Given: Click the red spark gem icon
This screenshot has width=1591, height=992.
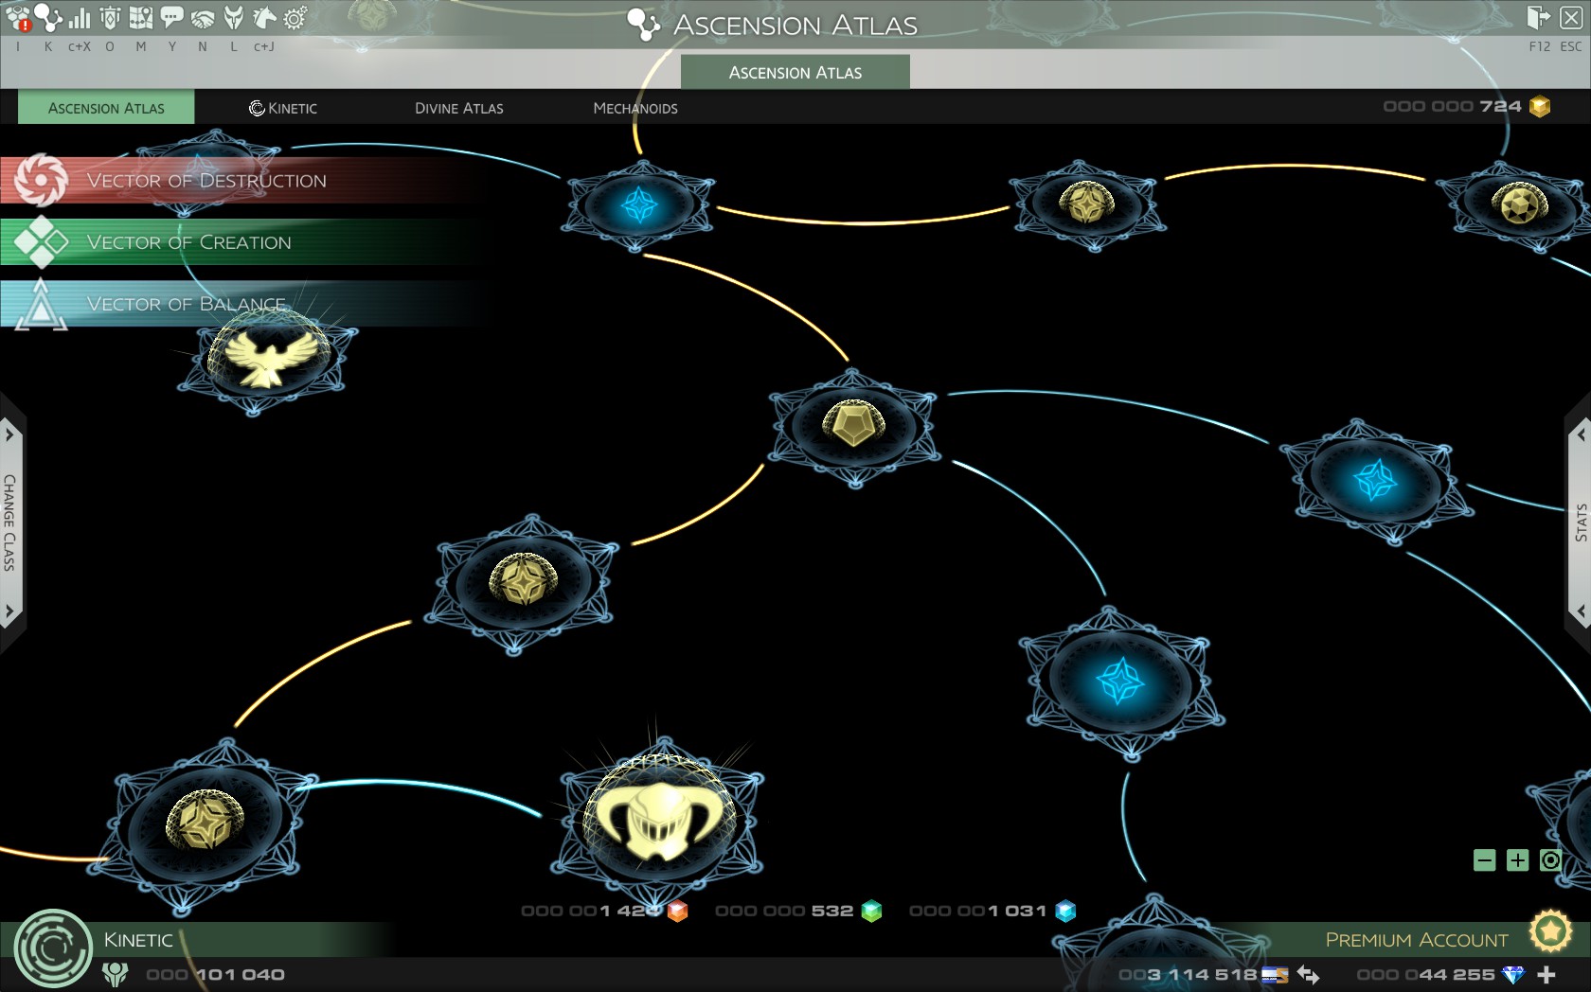Looking at the screenshot, I should (677, 911).
